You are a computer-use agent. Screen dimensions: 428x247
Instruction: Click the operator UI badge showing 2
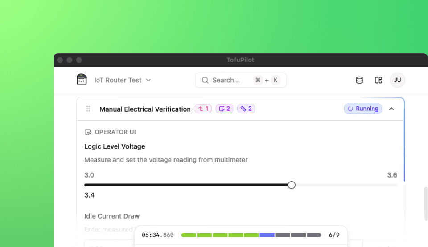[224, 109]
